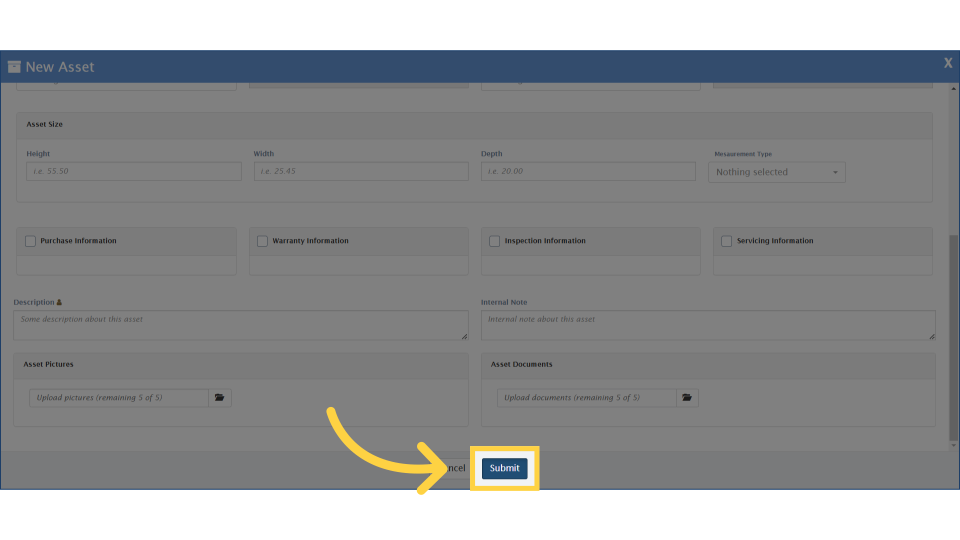Check the Inspection Information box

click(494, 241)
